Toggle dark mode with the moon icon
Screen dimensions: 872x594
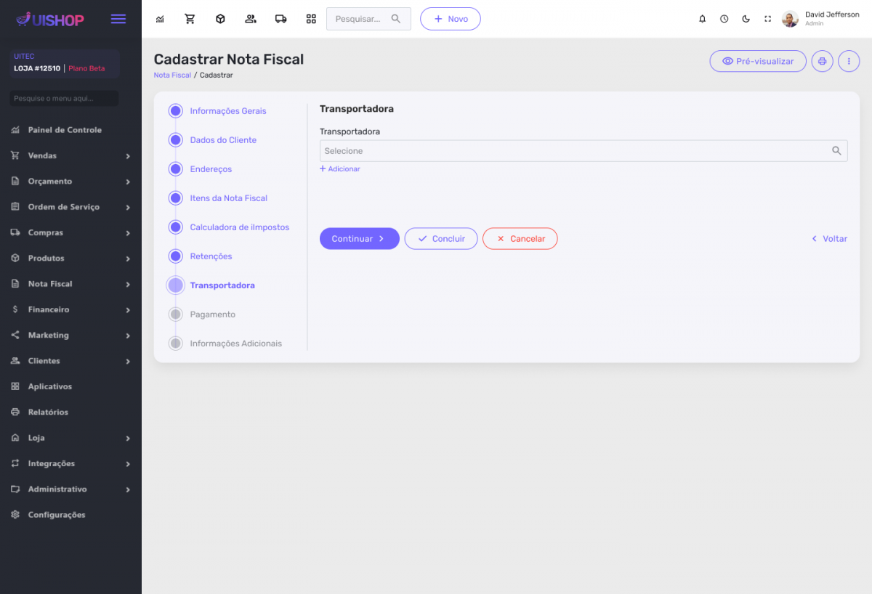tap(746, 19)
